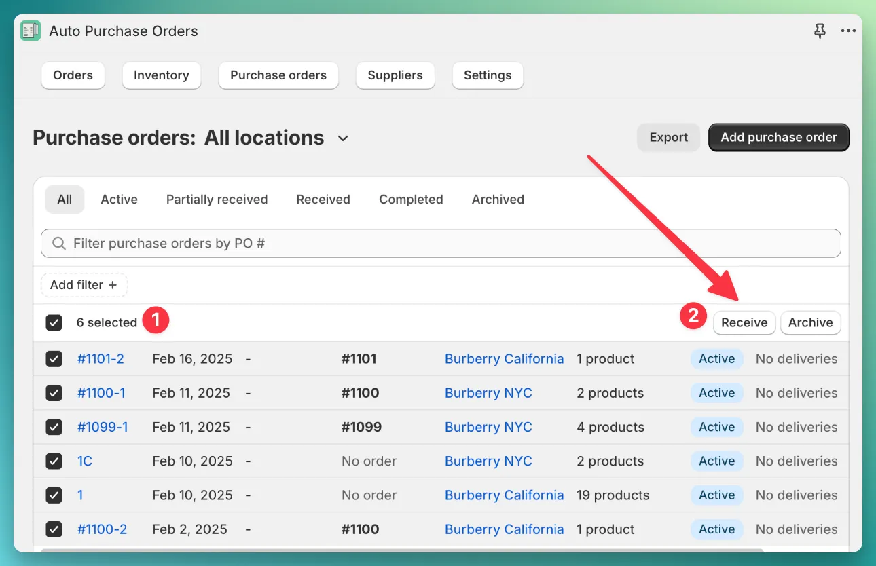Open purchase order #1101-2 link
The height and width of the screenshot is (566, 876).
point(101,359)
